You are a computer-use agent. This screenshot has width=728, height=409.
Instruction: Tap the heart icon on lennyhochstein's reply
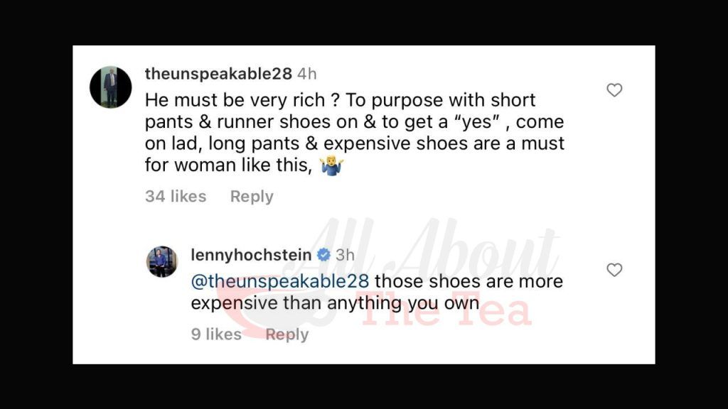point(613,270)
